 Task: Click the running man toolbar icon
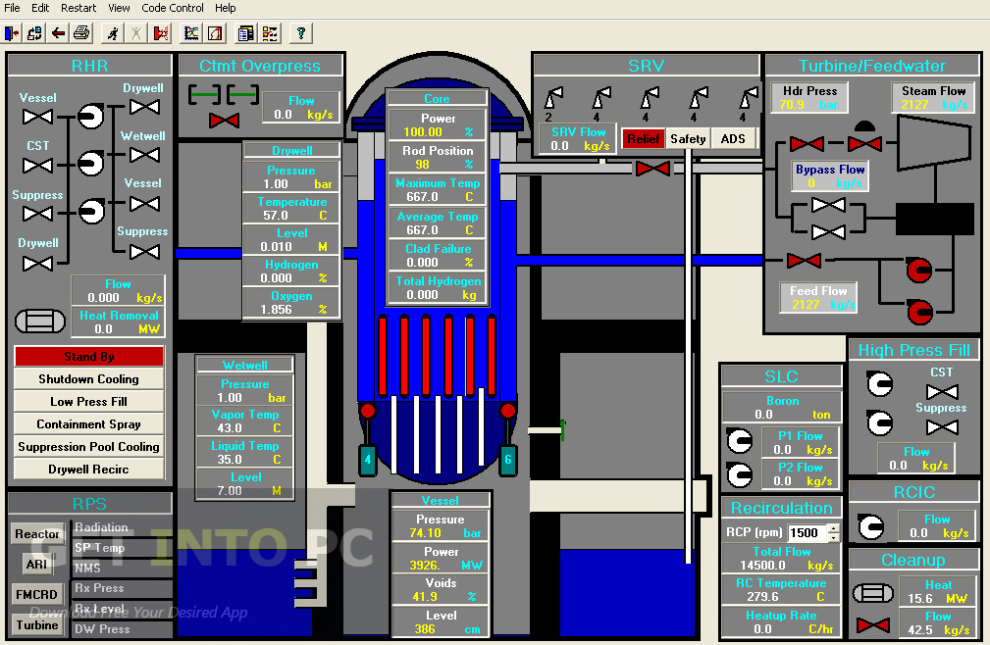click(113, 33)
